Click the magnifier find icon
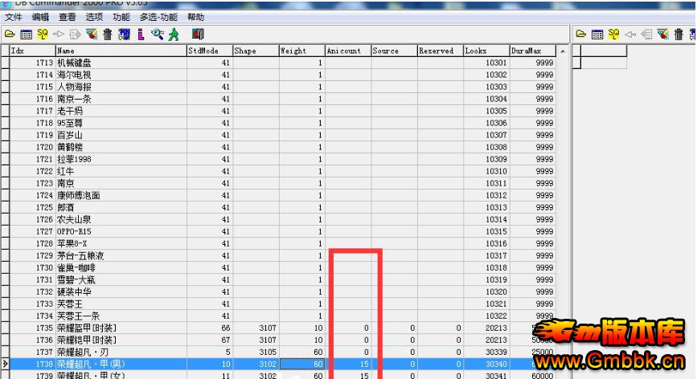Screen dimensions: 697x379 [157, 35]
